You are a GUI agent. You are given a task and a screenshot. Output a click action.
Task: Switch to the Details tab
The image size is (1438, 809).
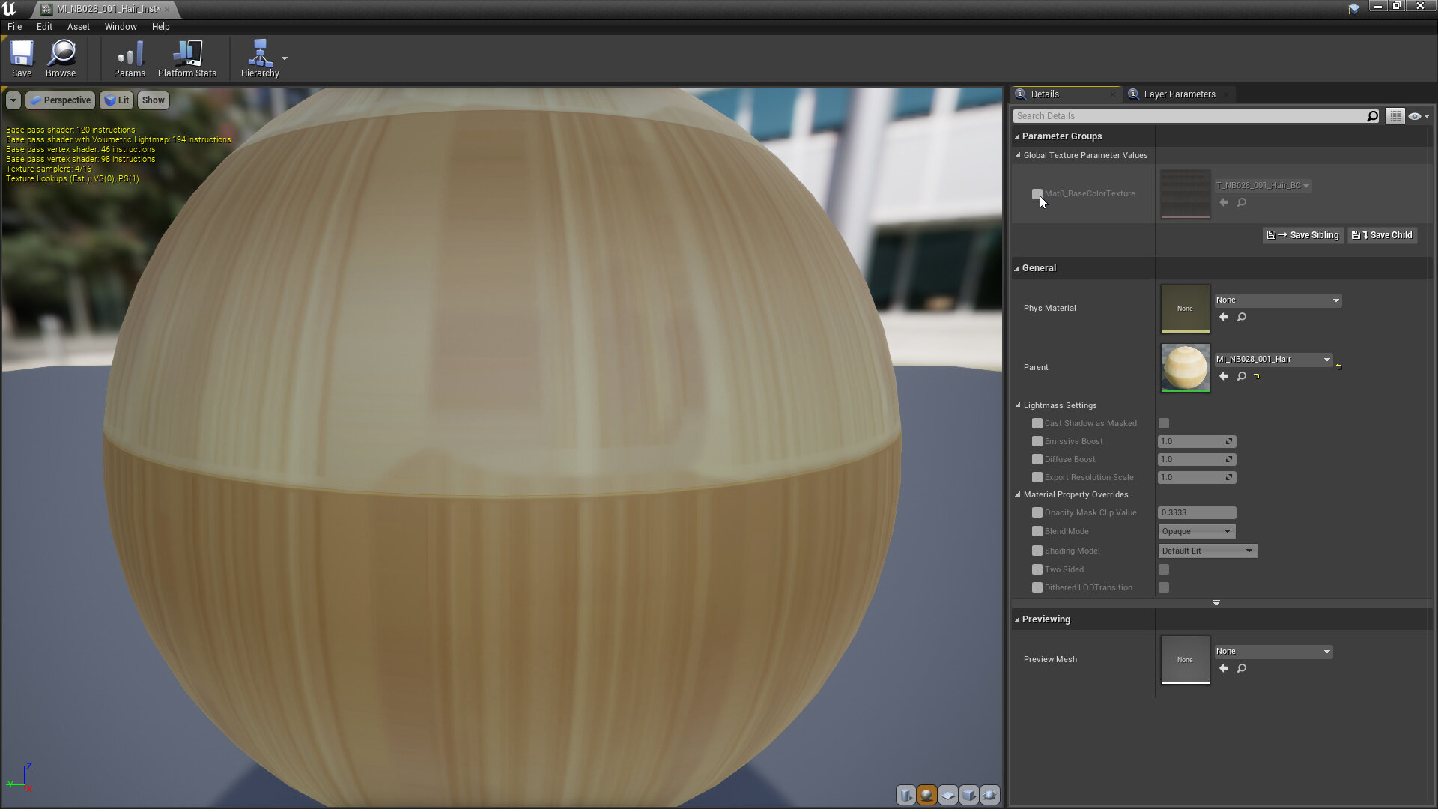(x=1044, y=94)
